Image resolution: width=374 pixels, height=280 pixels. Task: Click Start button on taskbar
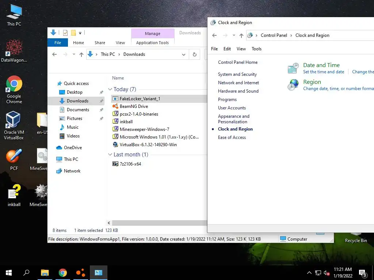click(x=9, y=273)
